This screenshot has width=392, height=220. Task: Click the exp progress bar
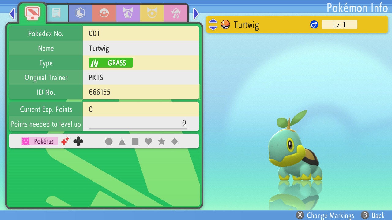tap(138, 129)
